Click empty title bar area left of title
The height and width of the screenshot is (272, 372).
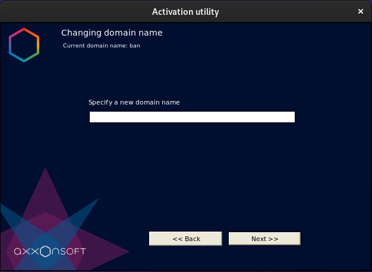tap(71, 11)
